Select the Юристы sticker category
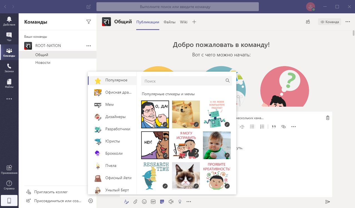This screenshot has height=208, width=355. pyautogui.click(x=112, y=141)
